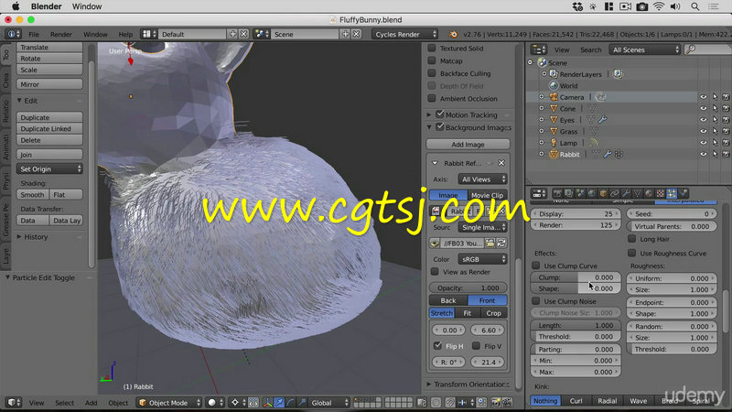Enable Ambient Occlusion checkbox
The image size is (732, 412).
pos(432,98)
